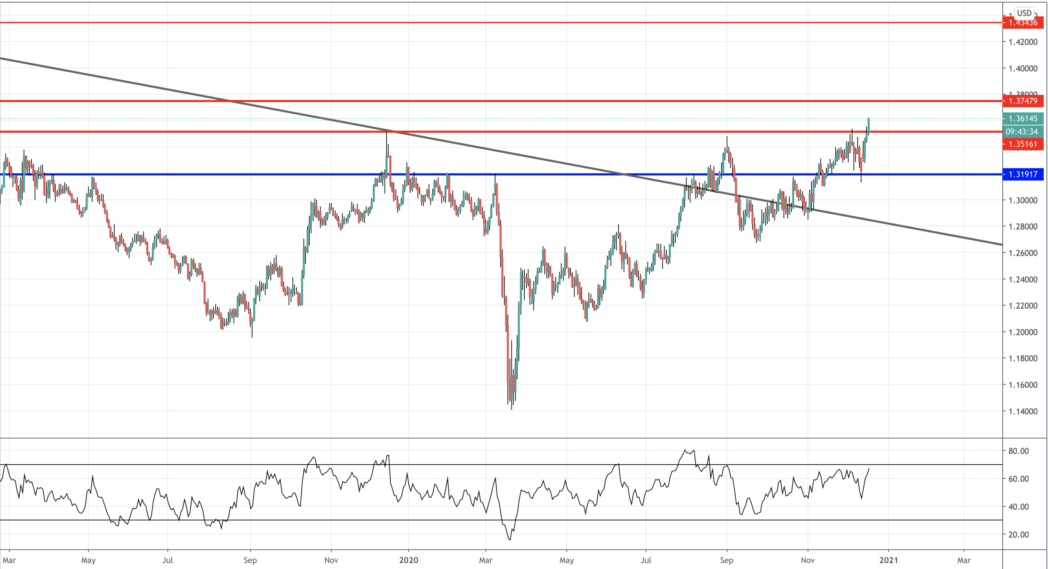Click the RSI 20.00 scale label
Viewport: 1048px width, 569px height.
coord(1018,534)
